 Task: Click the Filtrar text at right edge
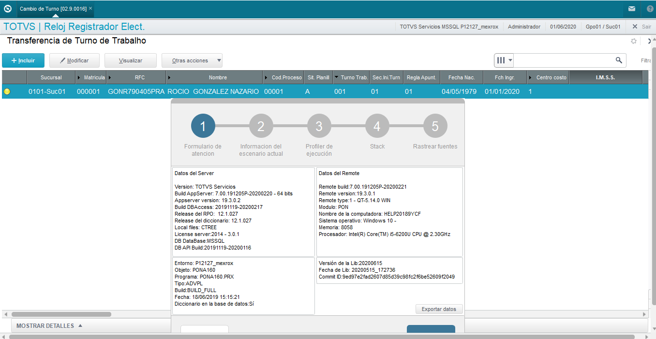(646, 60)
